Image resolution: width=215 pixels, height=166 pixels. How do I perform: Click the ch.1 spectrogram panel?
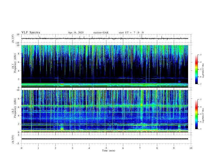105,66
